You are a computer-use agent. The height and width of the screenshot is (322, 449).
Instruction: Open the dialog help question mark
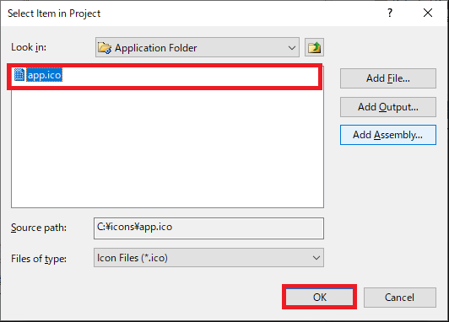(390, 13)
